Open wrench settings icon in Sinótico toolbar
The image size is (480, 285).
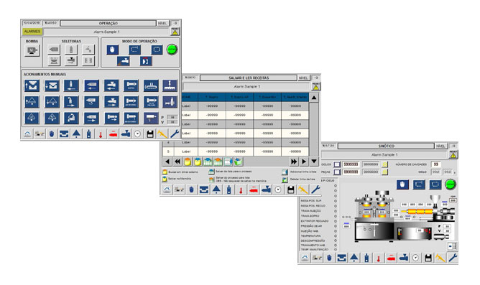(453, 258)
